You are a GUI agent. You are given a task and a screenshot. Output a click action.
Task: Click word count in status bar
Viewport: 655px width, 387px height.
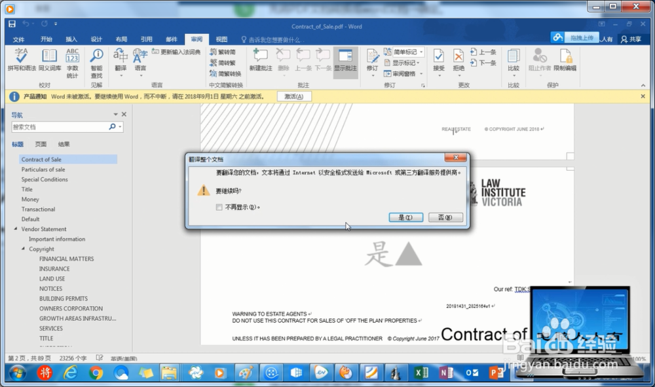click(73, 358)
